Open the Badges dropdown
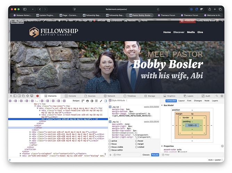 point(76,101)
